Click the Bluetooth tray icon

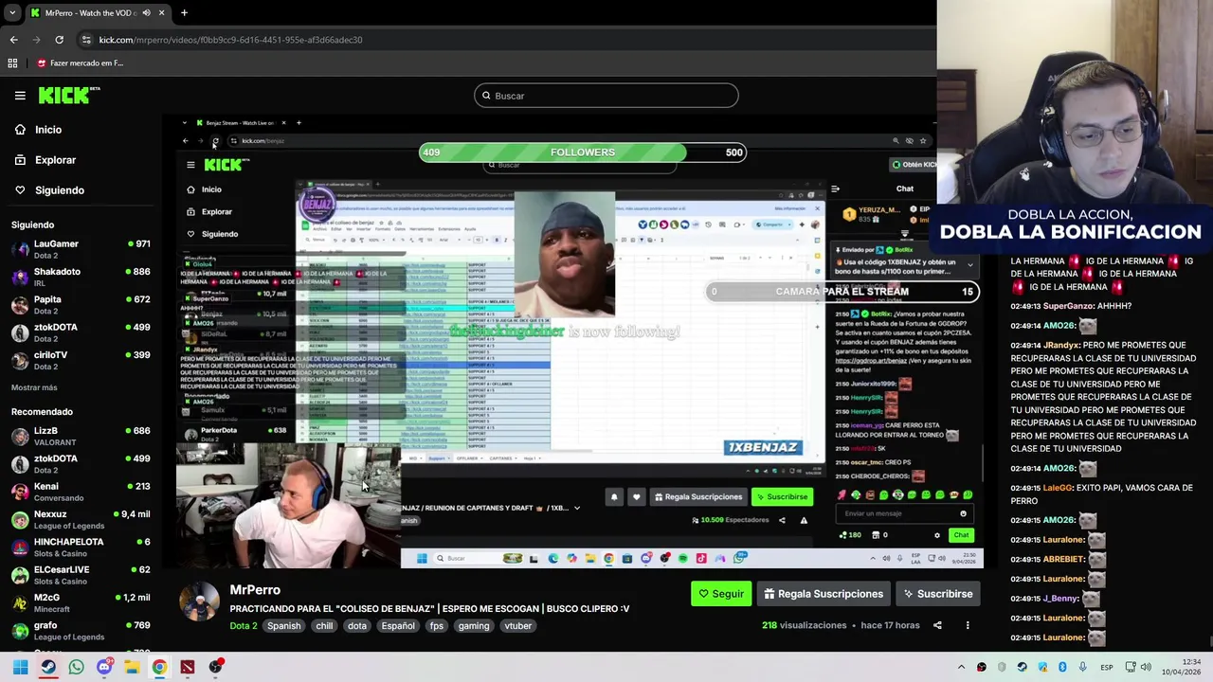point(1062,668)
